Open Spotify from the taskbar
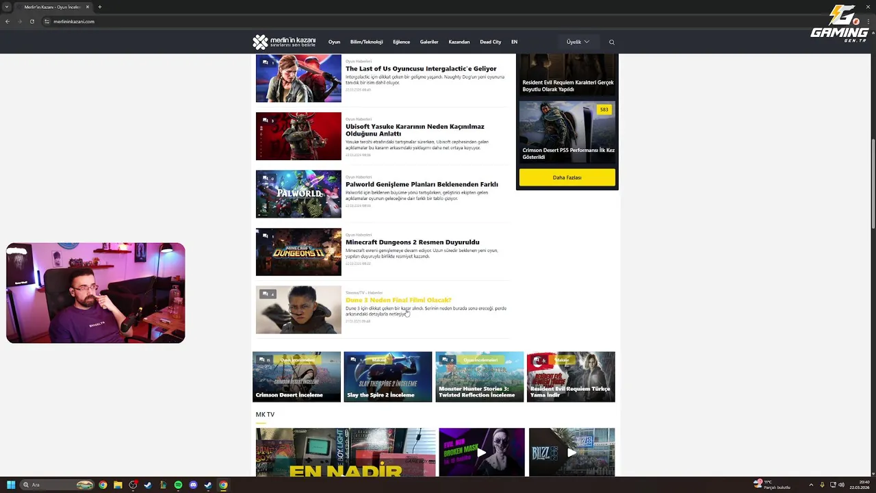Viewport: 876px width, 493px height. (x=178, y=485)
